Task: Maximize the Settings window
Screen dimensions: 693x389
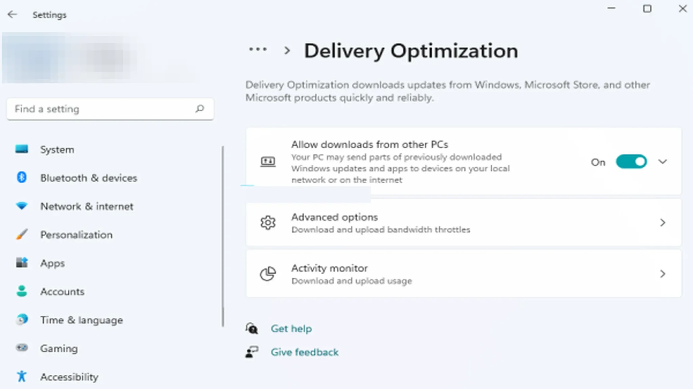Action: tap(647, 8)
